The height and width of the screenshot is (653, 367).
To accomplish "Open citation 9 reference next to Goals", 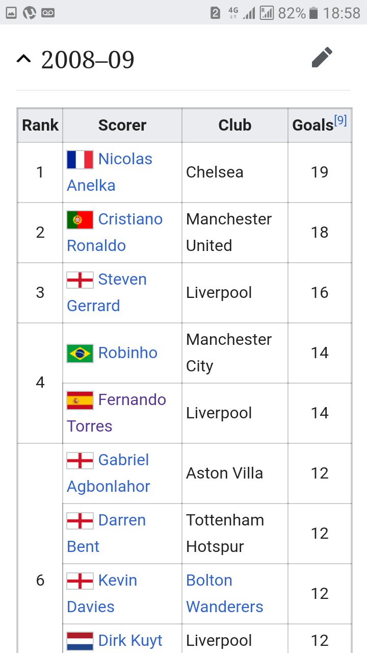I will coord(340,120).
